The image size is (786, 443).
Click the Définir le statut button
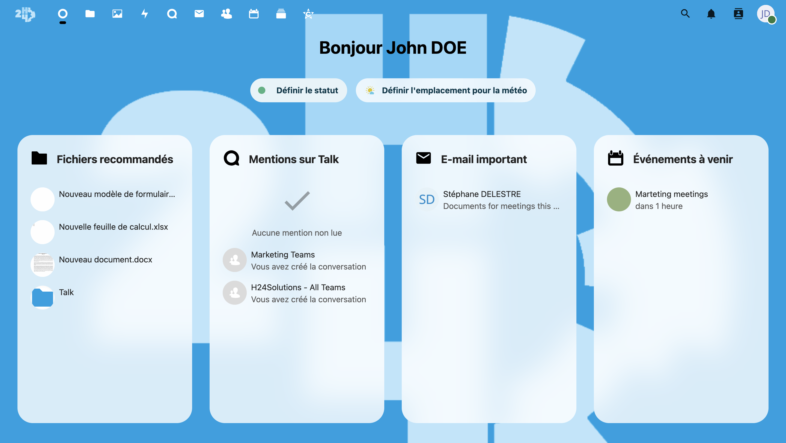298,90
